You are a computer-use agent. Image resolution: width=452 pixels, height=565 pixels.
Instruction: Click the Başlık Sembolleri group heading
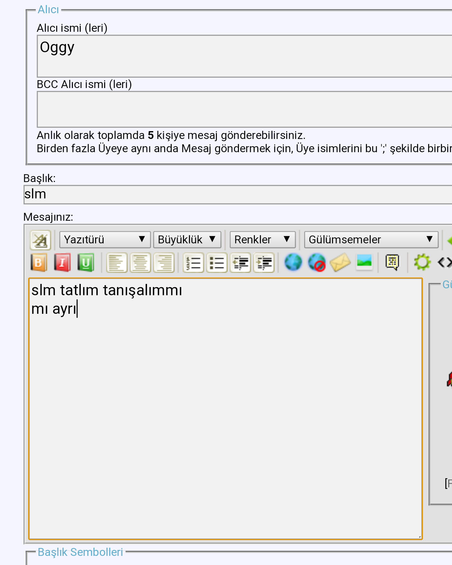pos(80,552)
